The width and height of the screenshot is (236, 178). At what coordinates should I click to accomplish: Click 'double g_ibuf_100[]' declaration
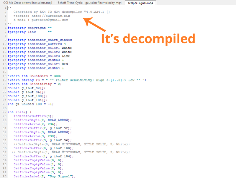pyautogui.click(x=27, y=96)
